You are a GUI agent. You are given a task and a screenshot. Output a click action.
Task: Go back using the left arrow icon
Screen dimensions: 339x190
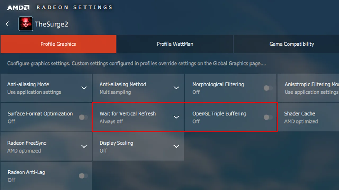click(x=7, y=24)
